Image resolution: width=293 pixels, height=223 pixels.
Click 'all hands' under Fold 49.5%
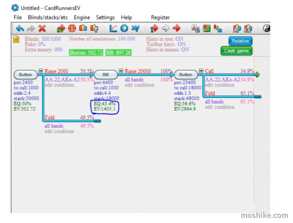pos(54,126)
